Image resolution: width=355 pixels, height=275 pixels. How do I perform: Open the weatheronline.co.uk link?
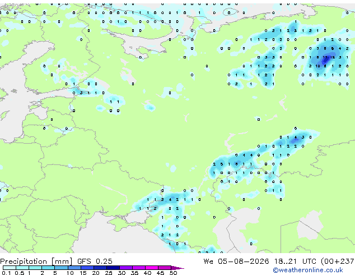[x=308, y=270]
